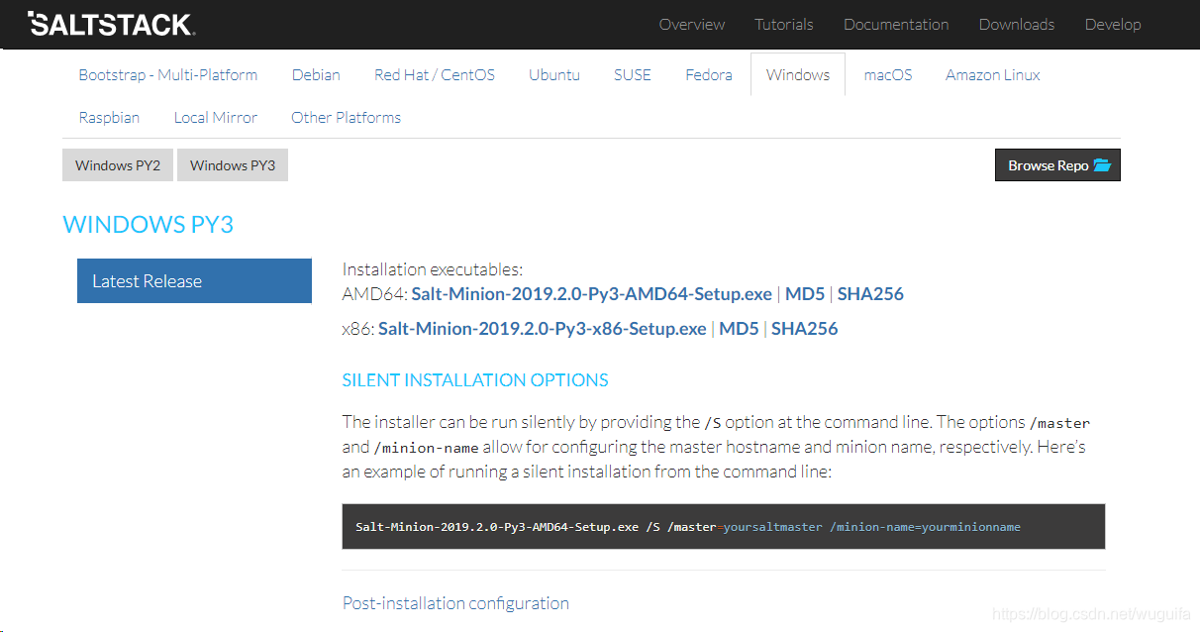Open the Tutorials menu
The height and width of the screenshot is (632, 1200).
(x=784, y=25)
